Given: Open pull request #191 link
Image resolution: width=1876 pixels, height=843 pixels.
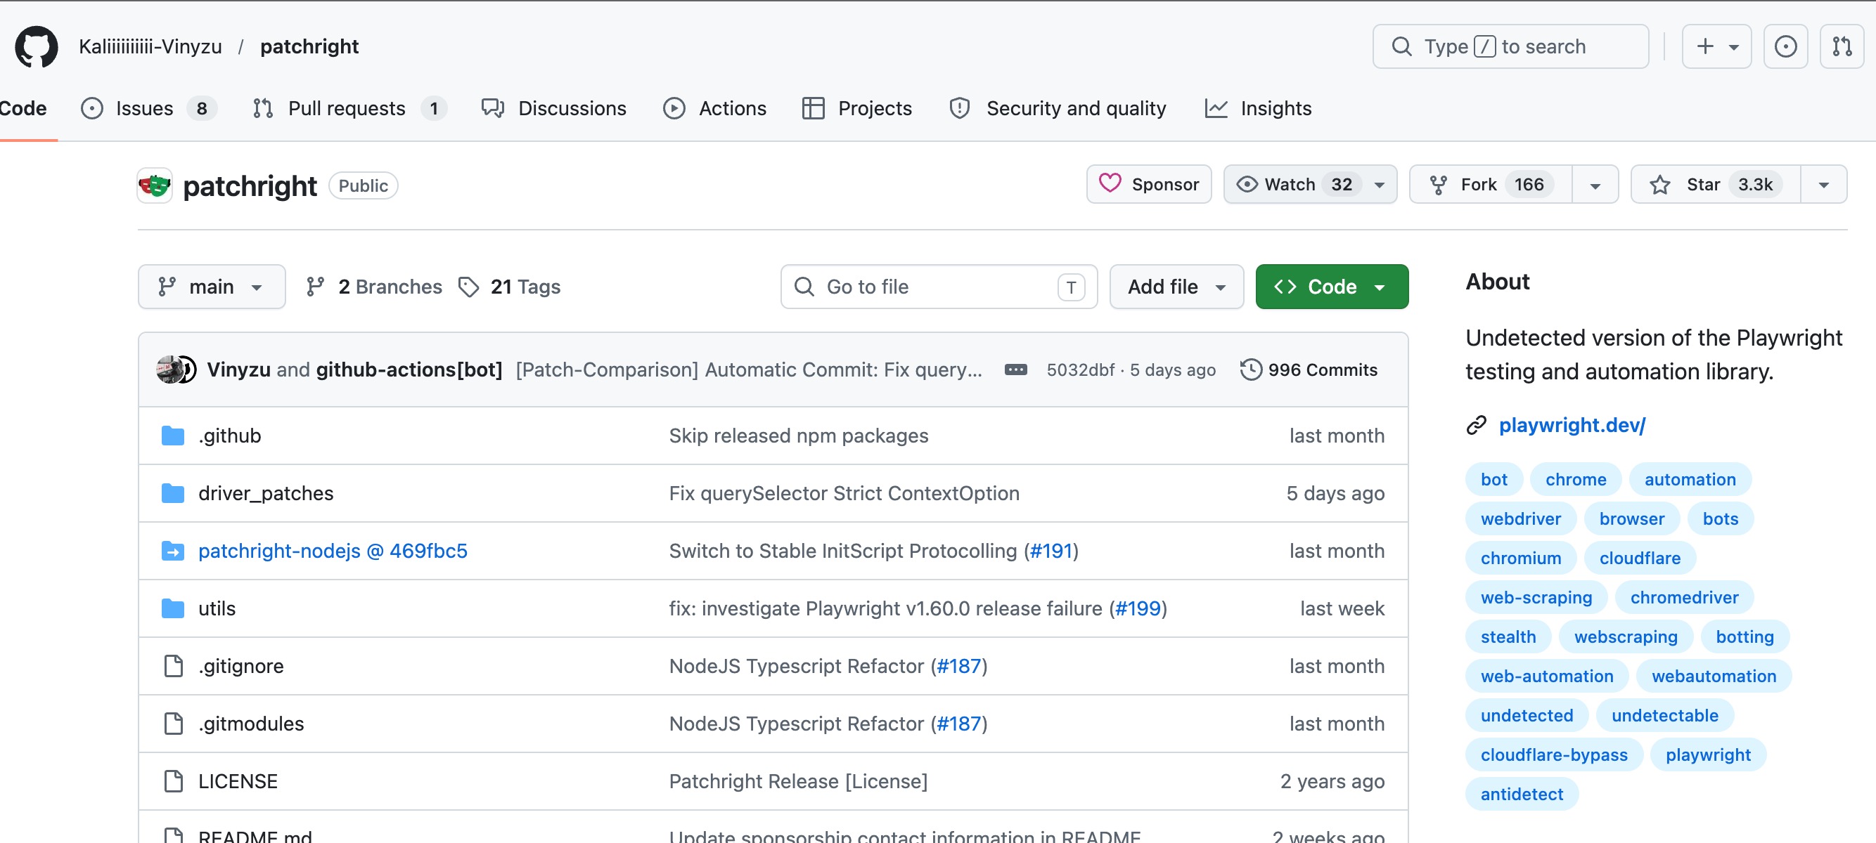Looking at the screenshot, I should [x=1051, y=551].
